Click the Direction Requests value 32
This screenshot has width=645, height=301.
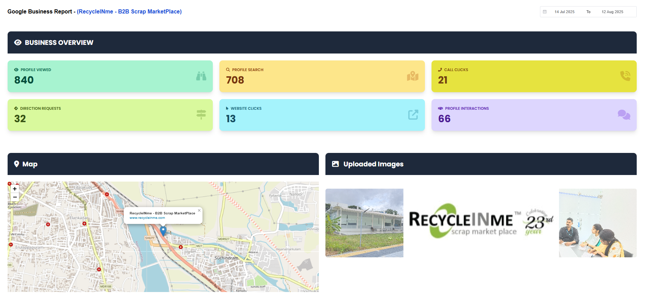(x=20, y=119)
